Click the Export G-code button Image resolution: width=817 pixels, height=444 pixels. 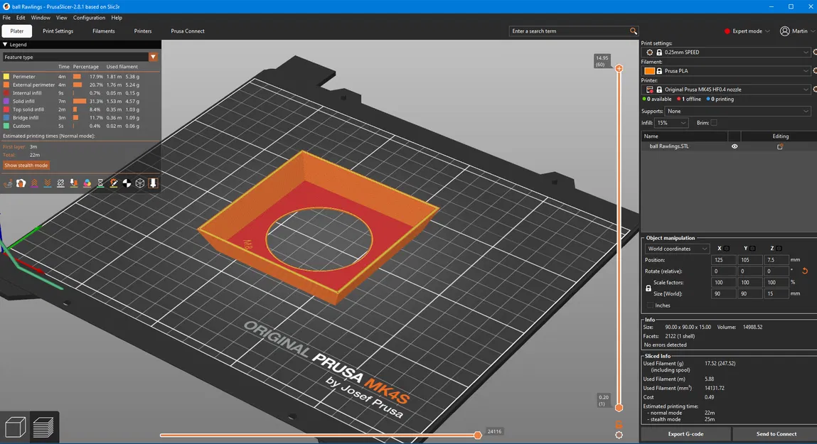[685, 434]
